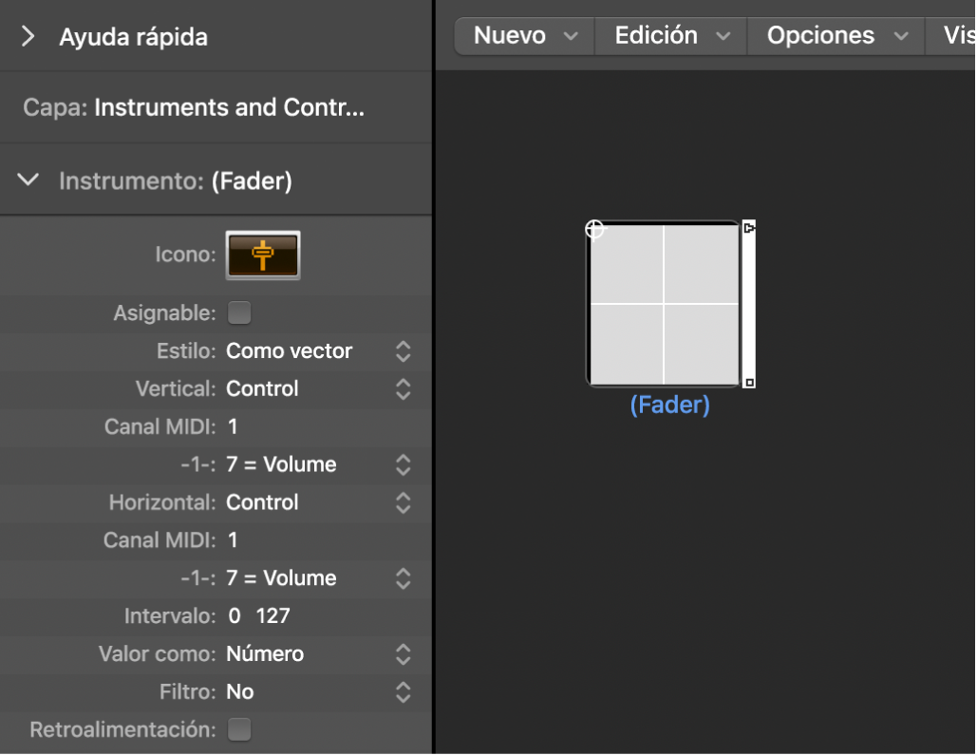Click the resize handle at the Fader's bottom-right

coord(749,381)
